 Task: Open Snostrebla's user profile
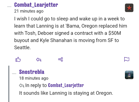click(x=32, y=72)
